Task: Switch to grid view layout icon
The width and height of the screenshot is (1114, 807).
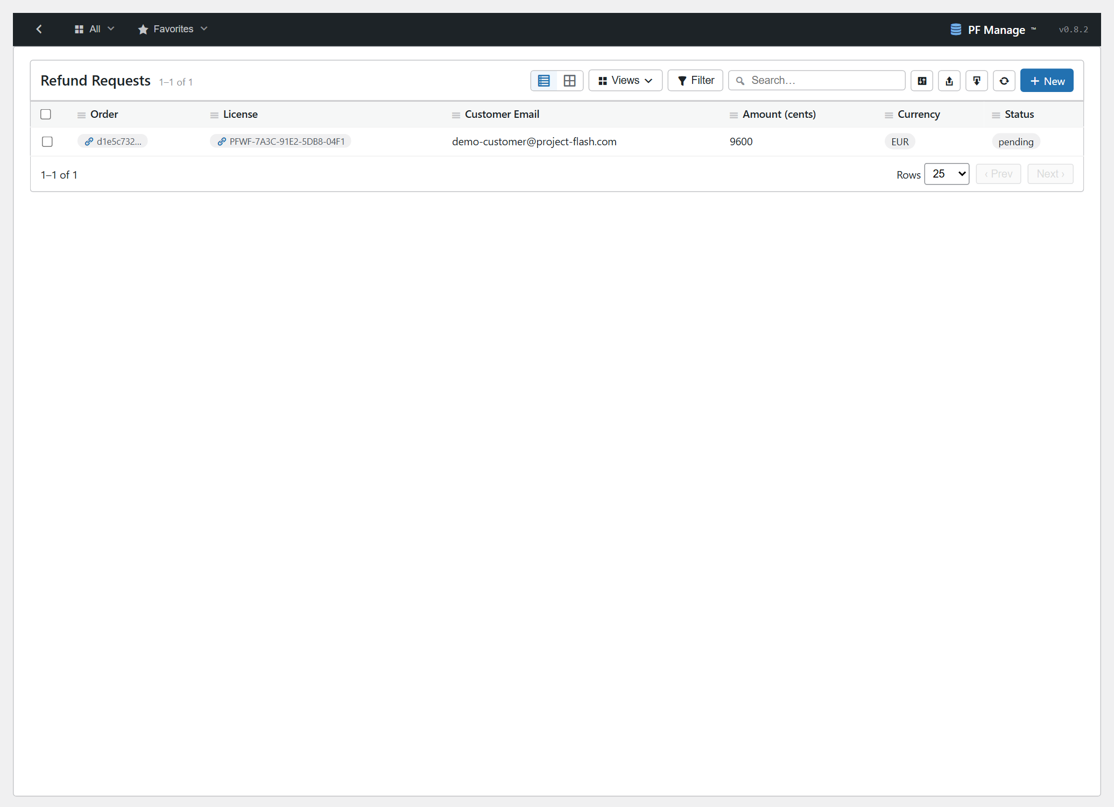Action: (569, 81)
